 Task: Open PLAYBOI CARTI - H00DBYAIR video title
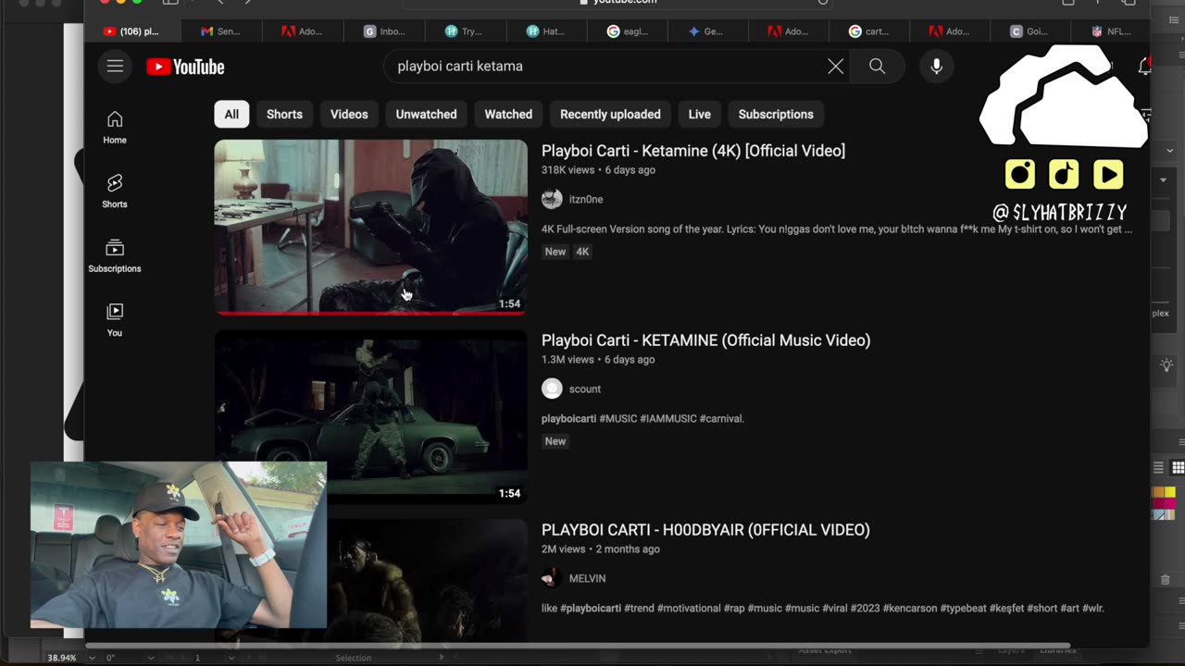click(705, 530)
